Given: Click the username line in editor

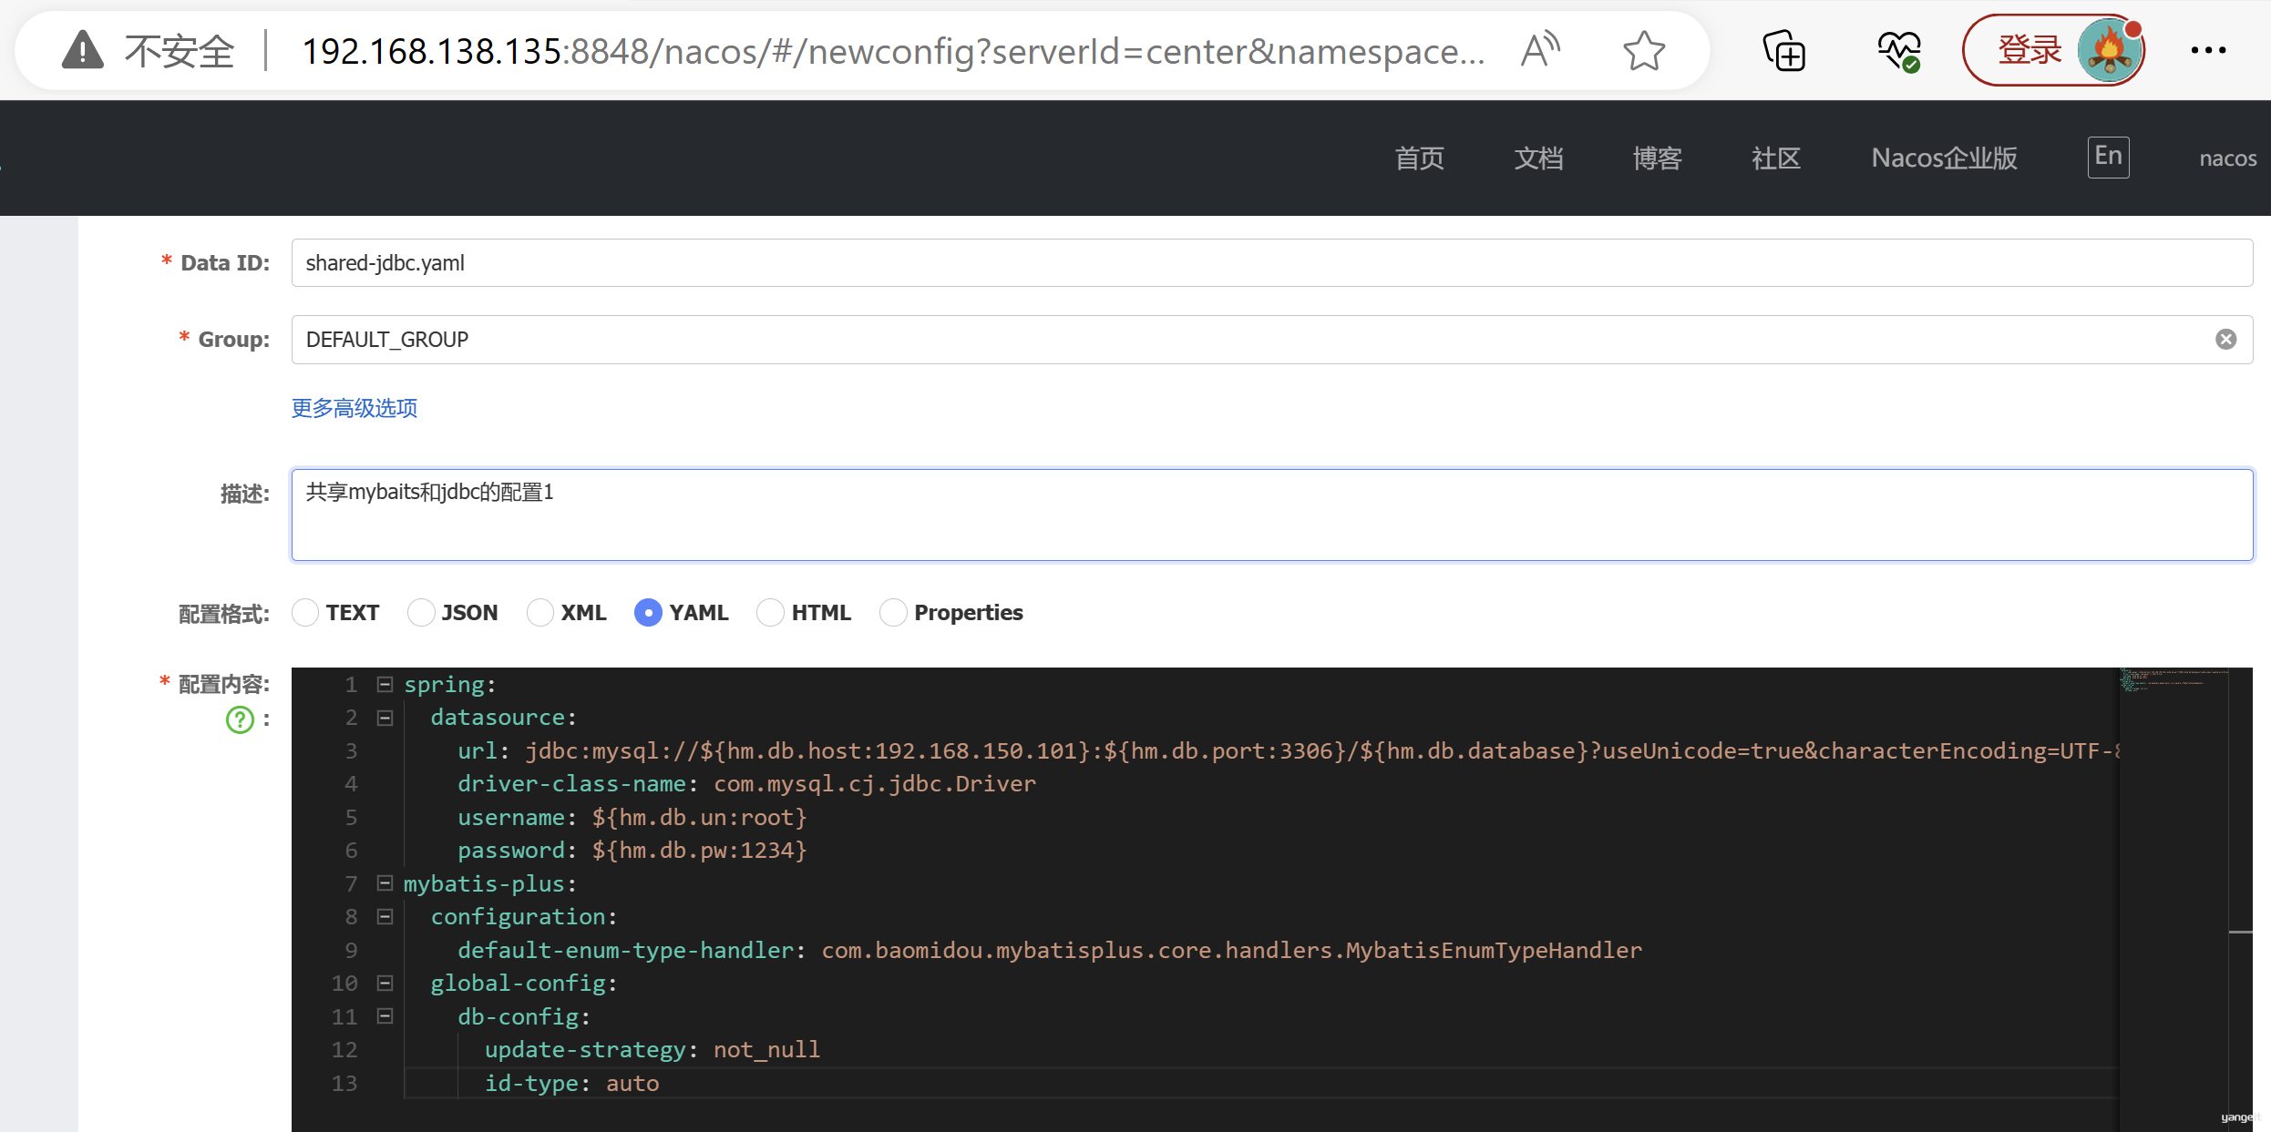Looking at the screenshot, I should [x=632, y=818].
